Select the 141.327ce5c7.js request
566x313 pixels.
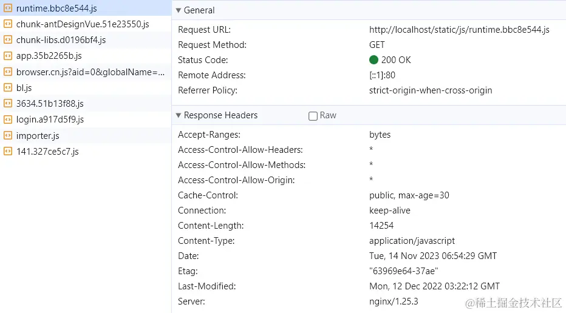coord(86,152)
